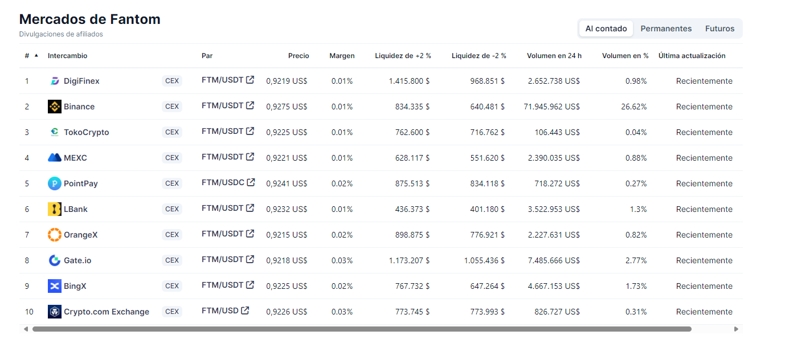Image resolution: width=793 pixels, height=339 pixels.
Task: Open external link icon for BingX FTM/USDT
Action: click(x=250, y=285)
